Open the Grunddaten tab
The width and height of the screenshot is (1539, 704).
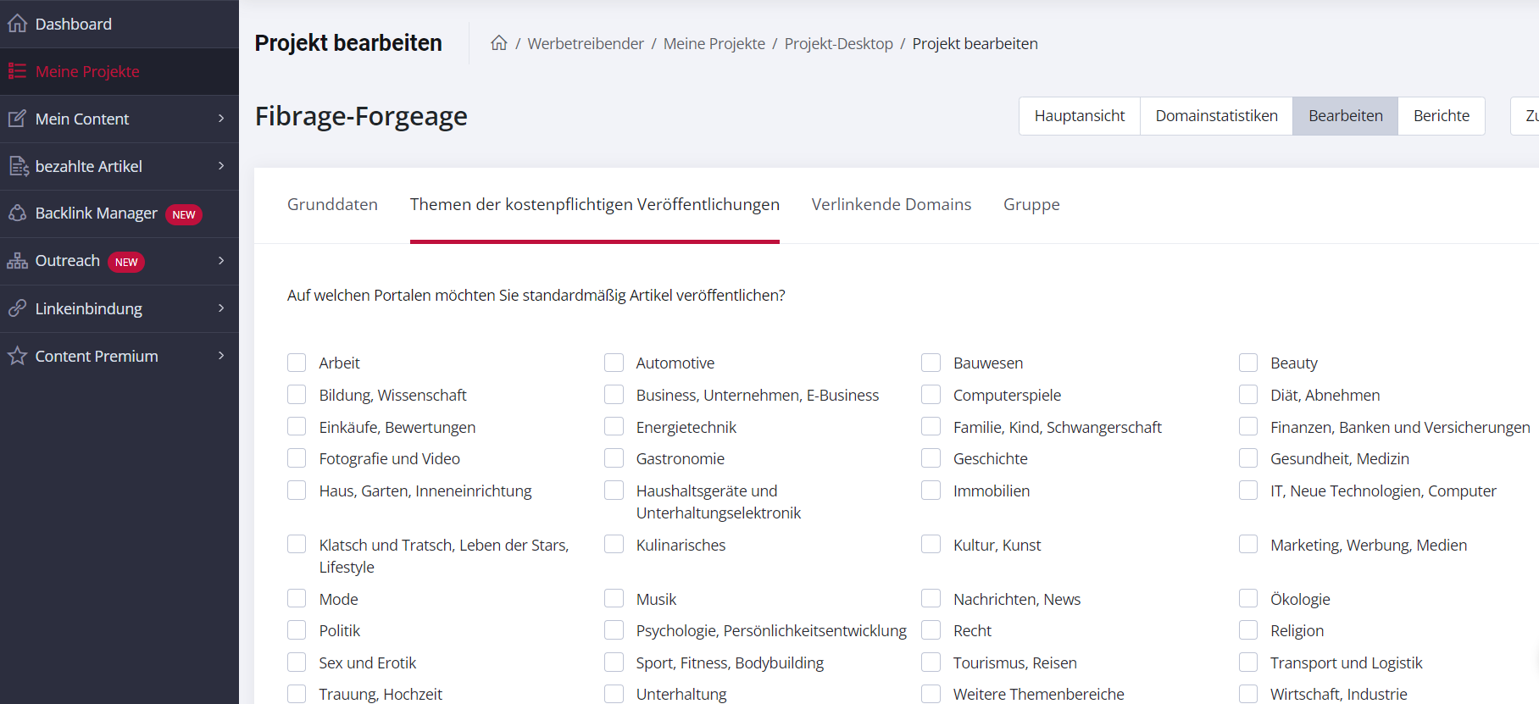(x=332, y=204)
